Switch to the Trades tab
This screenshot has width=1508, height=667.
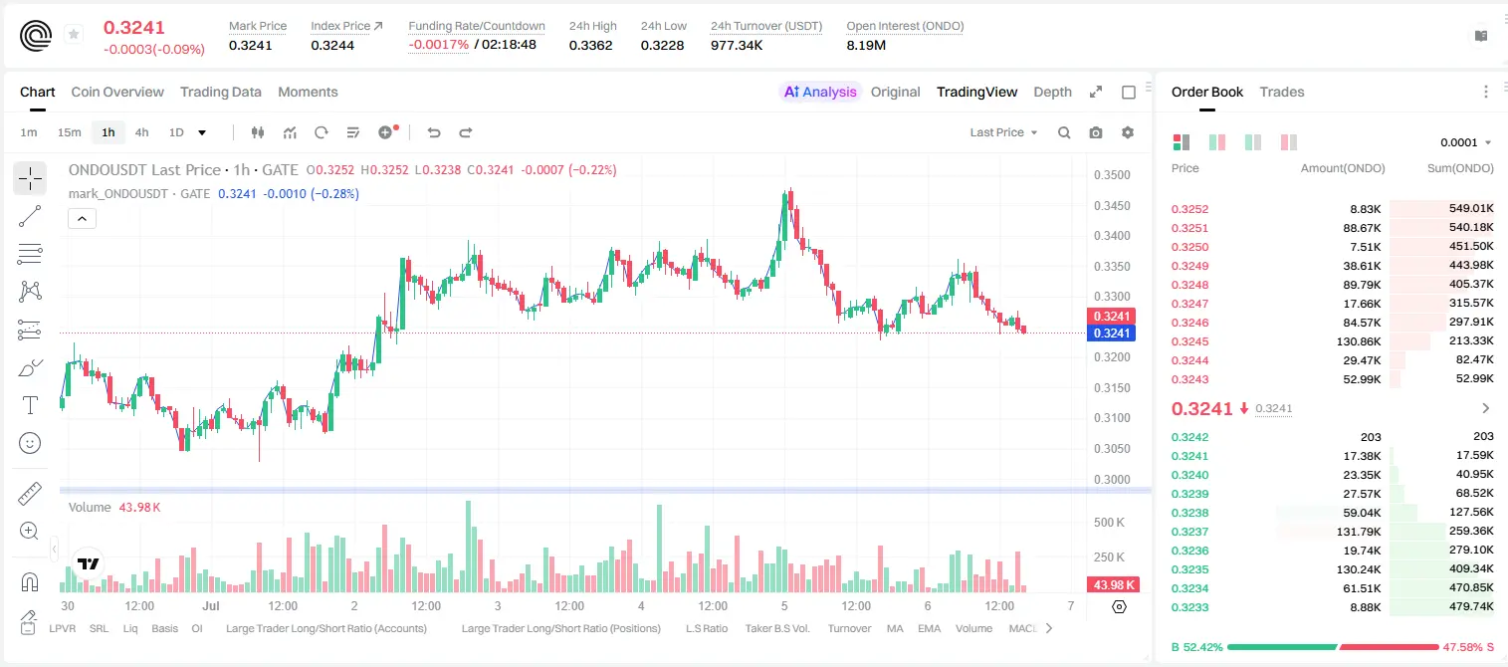[x=1281, y=92]
